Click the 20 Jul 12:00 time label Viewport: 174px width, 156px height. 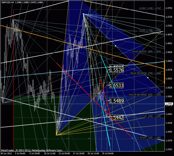(x=93, y=154)
